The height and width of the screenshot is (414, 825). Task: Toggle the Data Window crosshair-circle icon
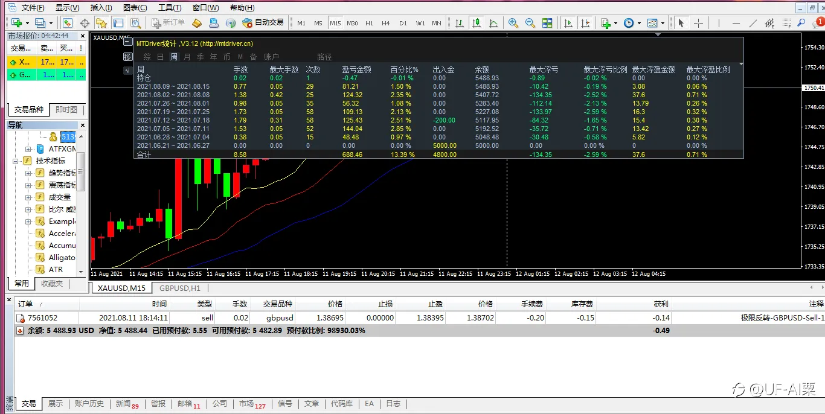click(85, 23)
